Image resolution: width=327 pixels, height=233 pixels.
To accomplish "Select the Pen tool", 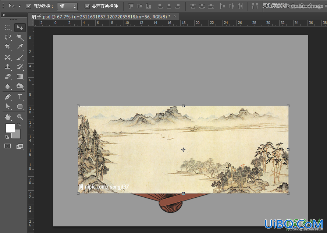I will (x=8, y=97).
